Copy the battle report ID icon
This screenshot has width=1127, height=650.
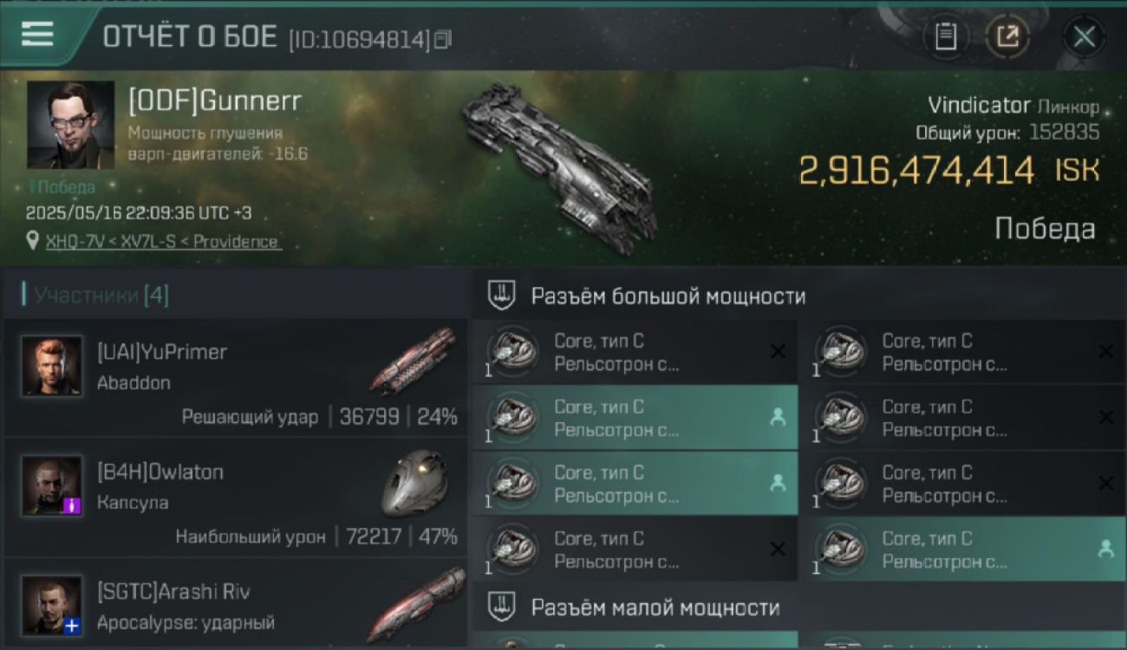point(443,39)
